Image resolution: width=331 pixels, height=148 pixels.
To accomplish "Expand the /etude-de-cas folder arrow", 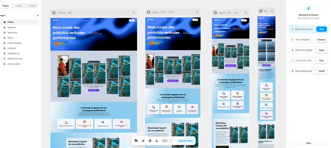I will [1, 59].
